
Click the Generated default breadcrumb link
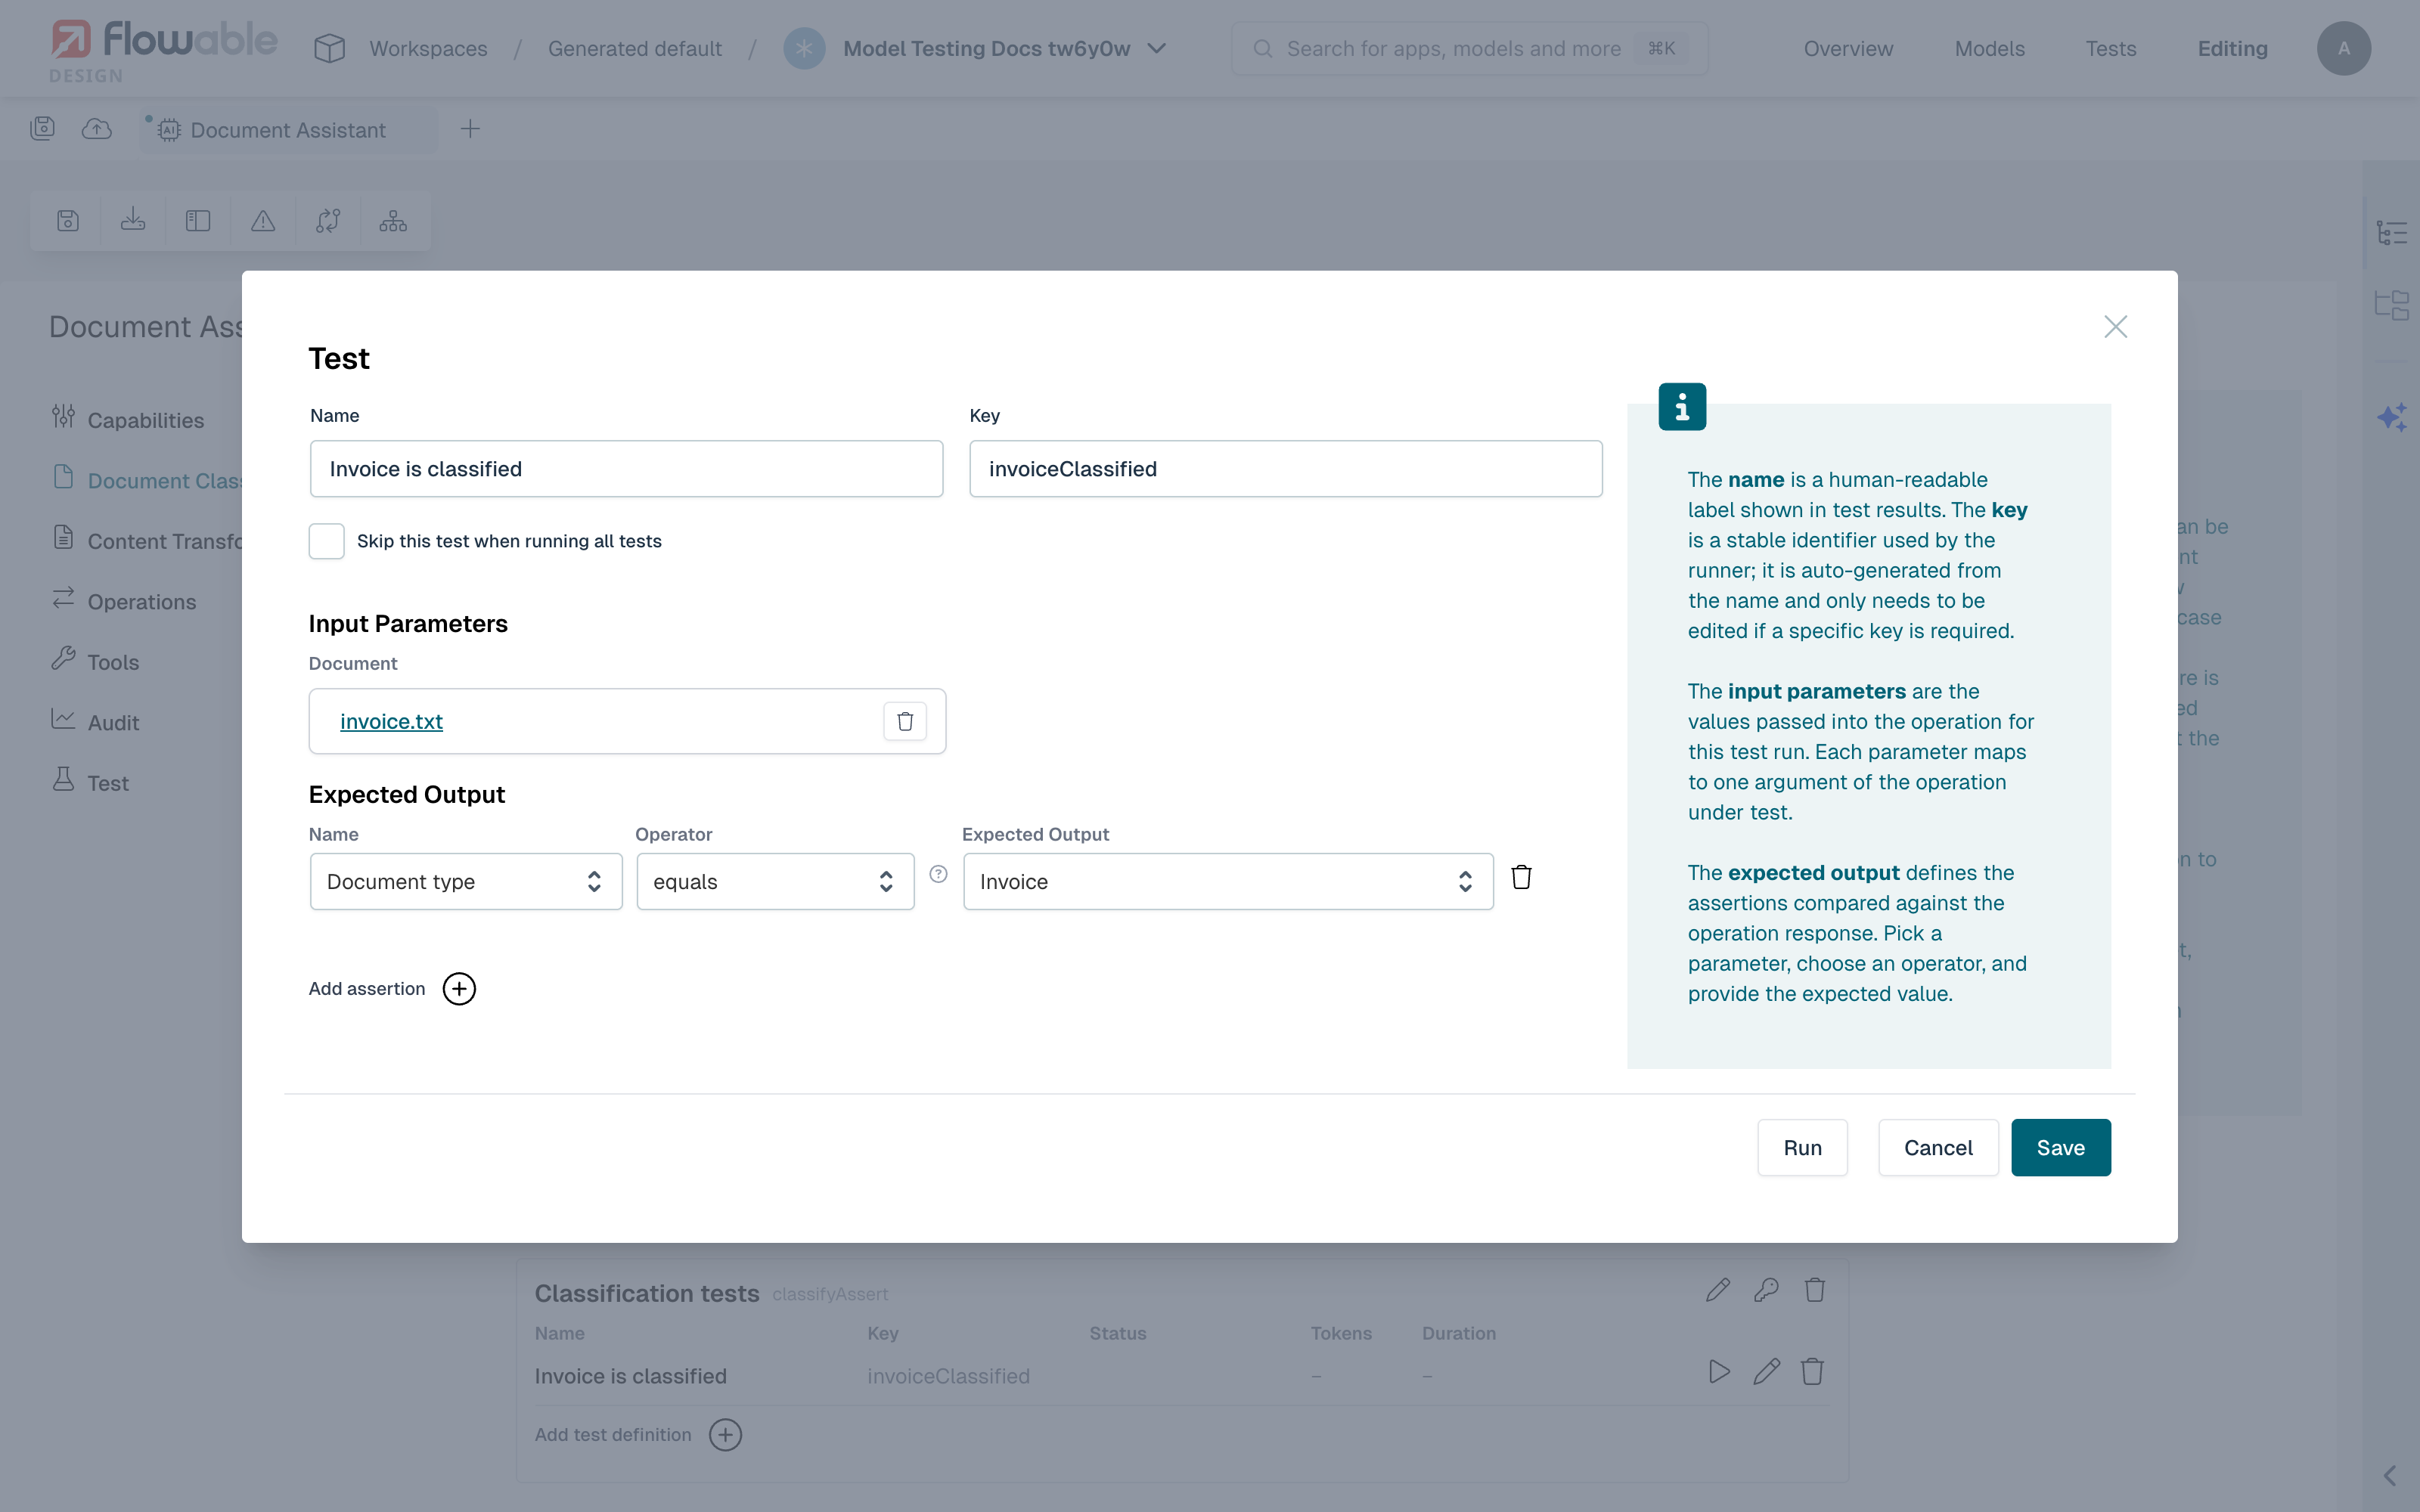point(635,48)
